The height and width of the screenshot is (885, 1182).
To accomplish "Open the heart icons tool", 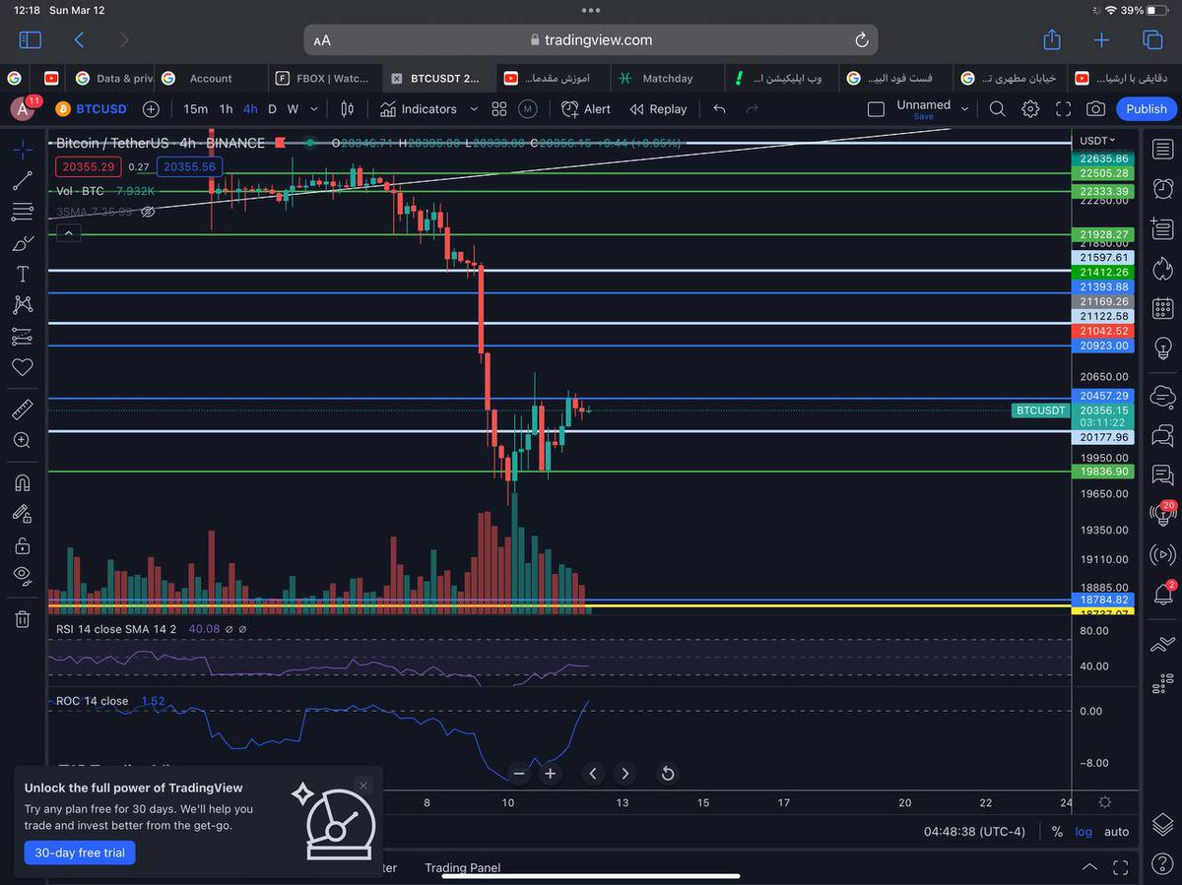I will click(x=22, y=367).
